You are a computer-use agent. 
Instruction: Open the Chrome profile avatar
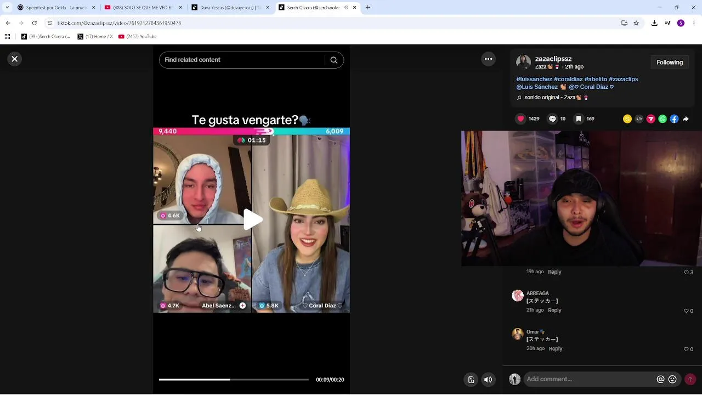(681, 23)
